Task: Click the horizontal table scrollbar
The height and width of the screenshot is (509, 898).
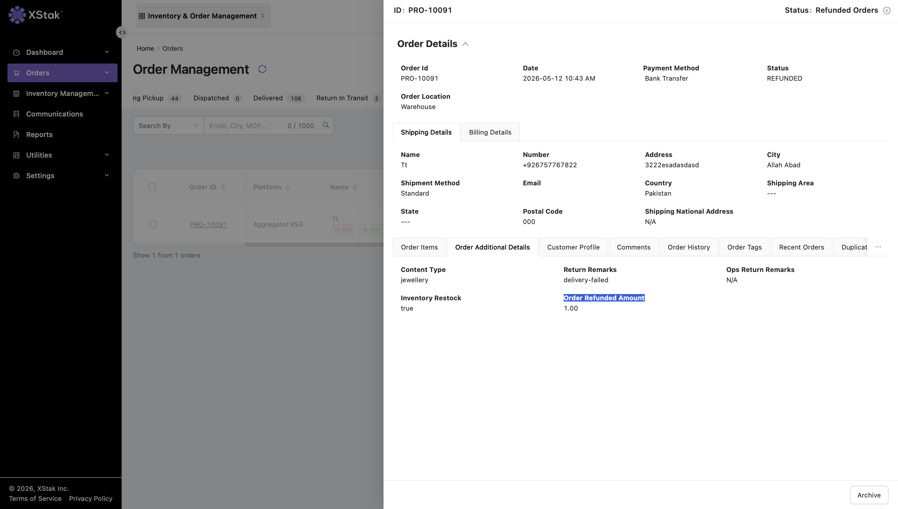Action: coord(314,245)
